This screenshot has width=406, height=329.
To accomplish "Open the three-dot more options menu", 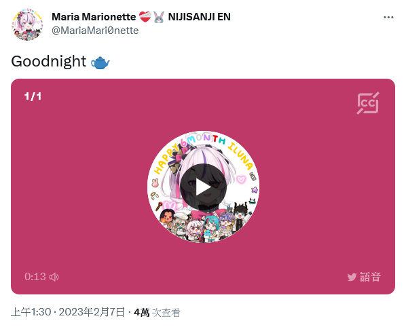I will coord(388,18).
